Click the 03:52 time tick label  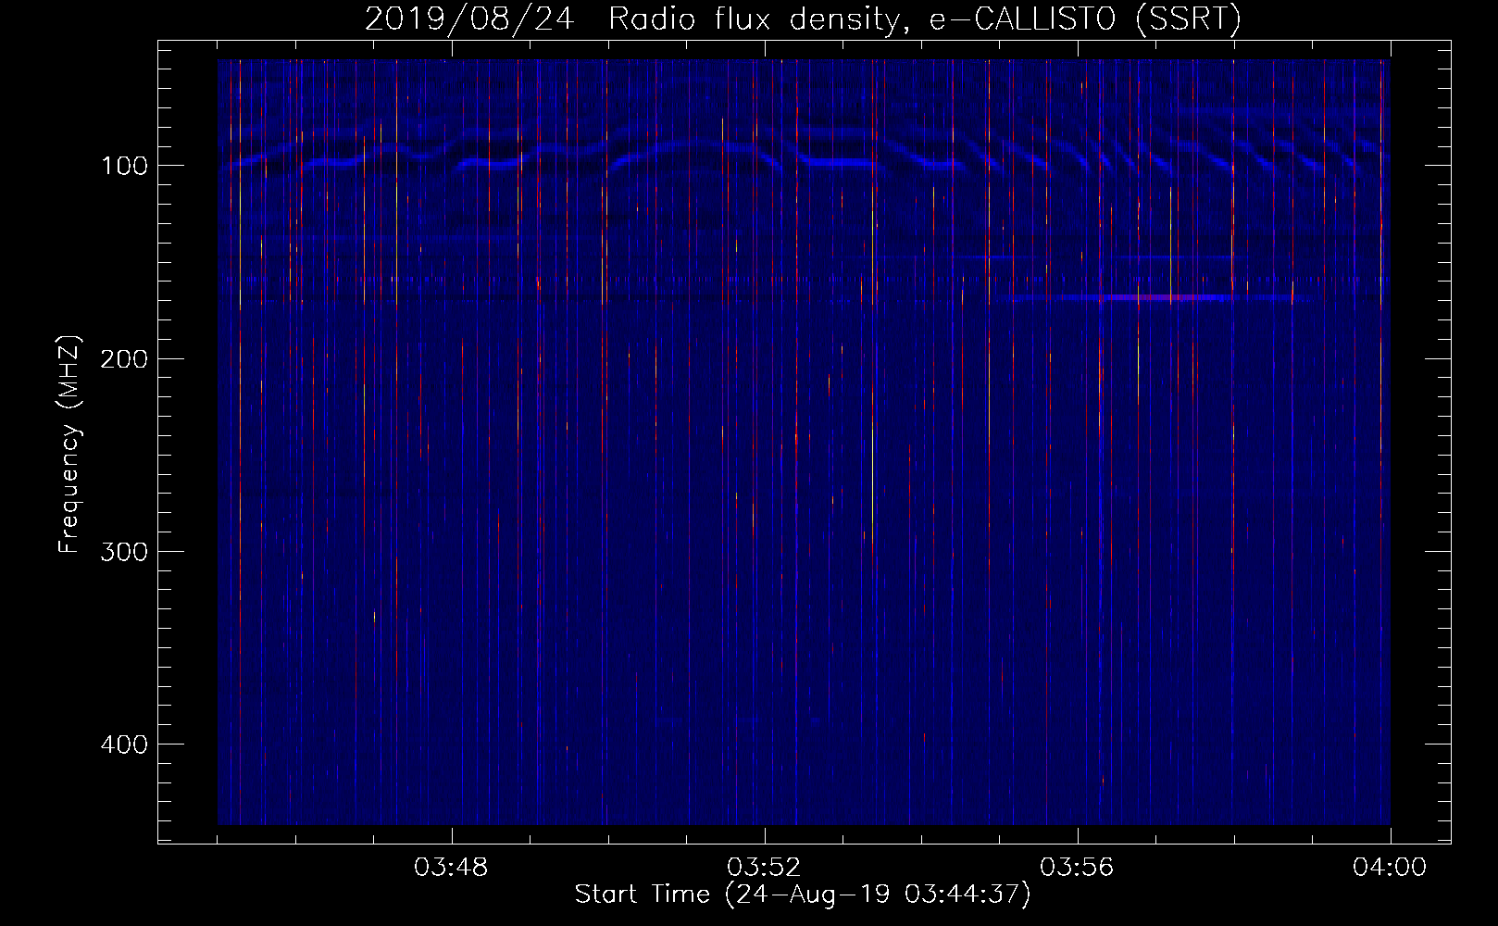tap(764, 868)
